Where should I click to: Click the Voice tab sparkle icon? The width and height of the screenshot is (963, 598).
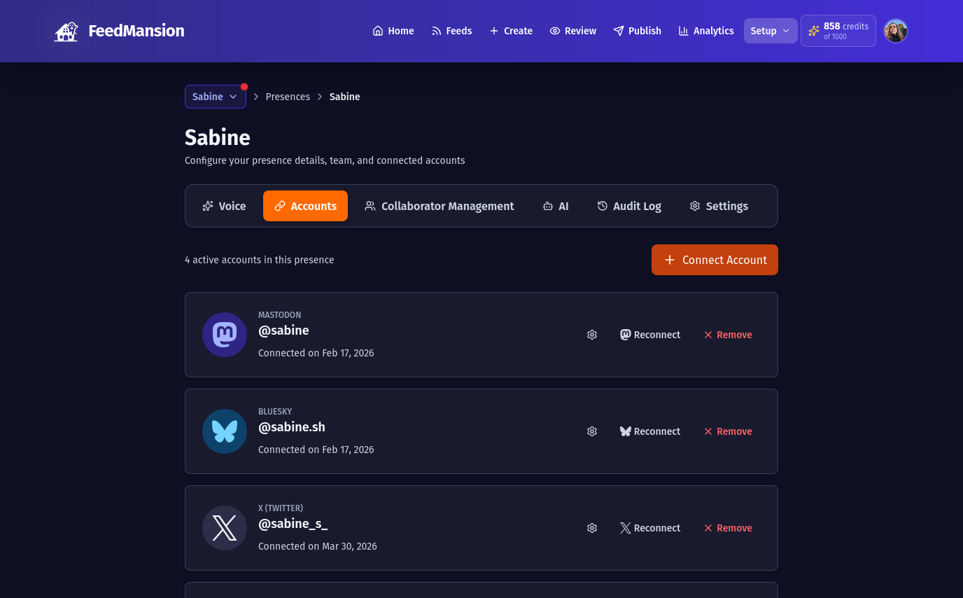[x=208, y=206]
